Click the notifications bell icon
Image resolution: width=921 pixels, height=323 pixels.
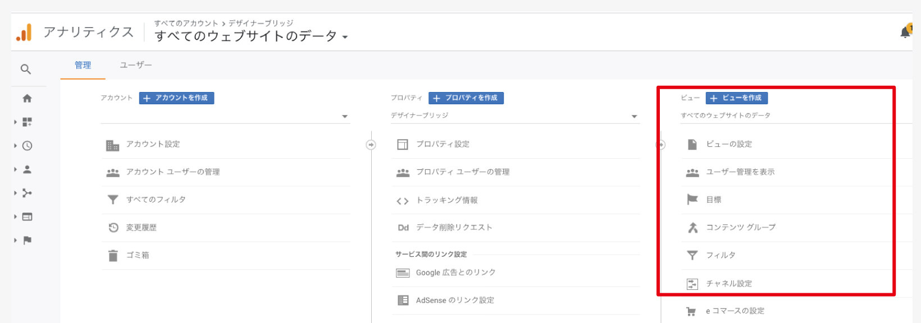905,33
